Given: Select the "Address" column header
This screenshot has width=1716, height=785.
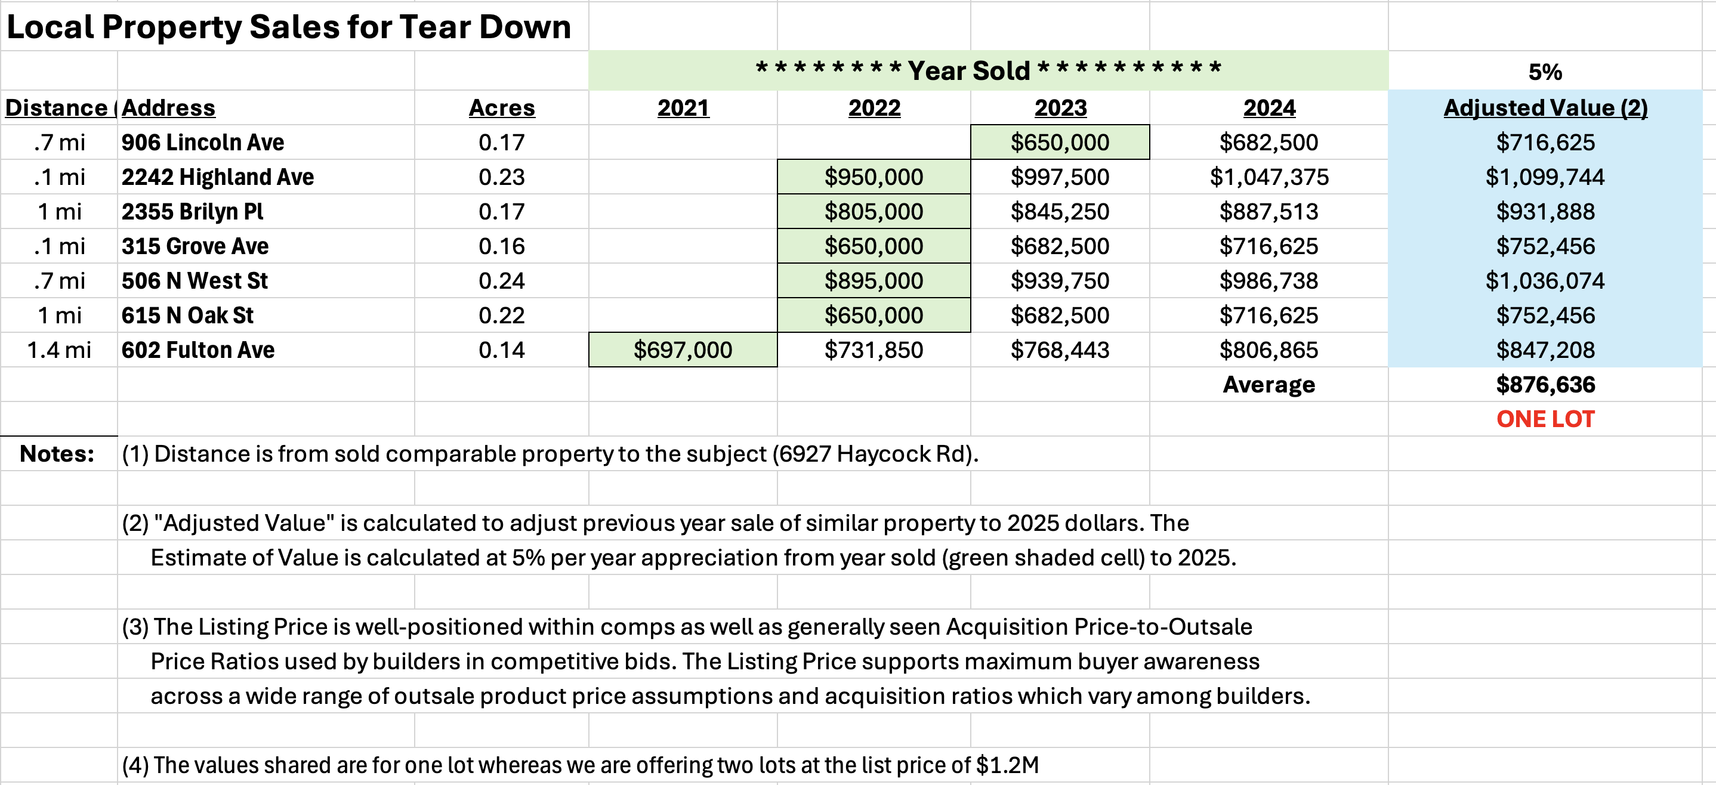Looking at the screenshot, I should [168, 108].
